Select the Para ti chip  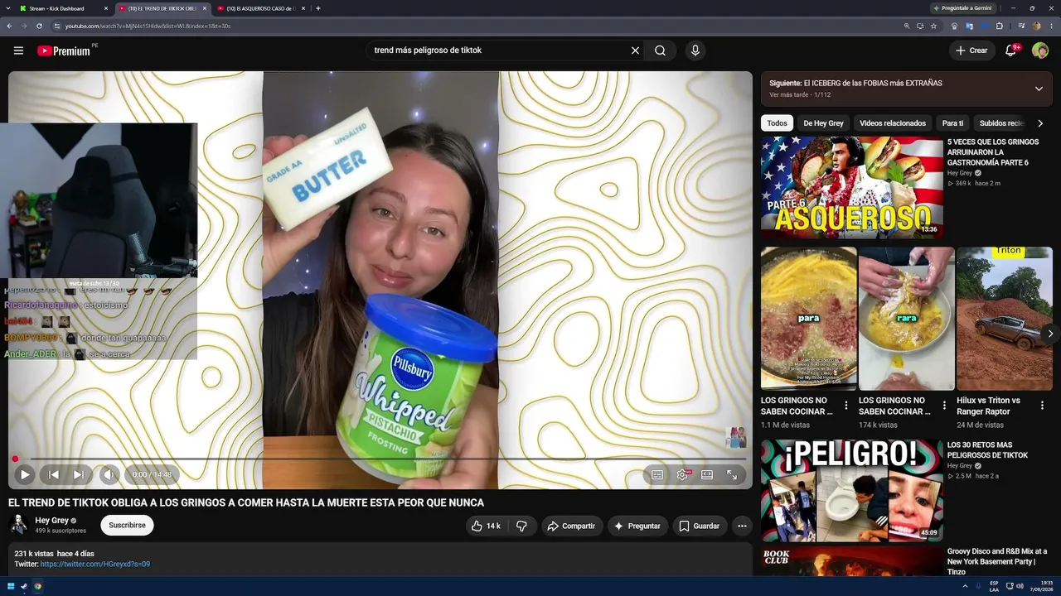pos(953,123)
